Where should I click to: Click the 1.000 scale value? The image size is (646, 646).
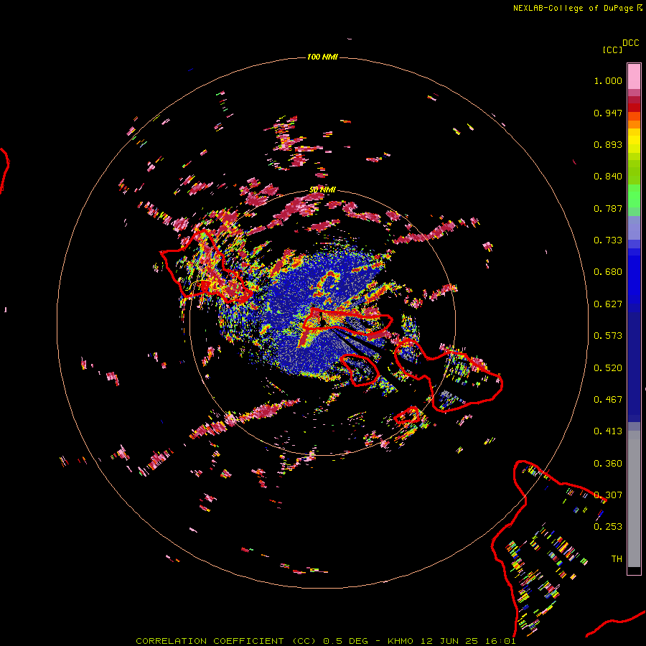coord(608,80)
